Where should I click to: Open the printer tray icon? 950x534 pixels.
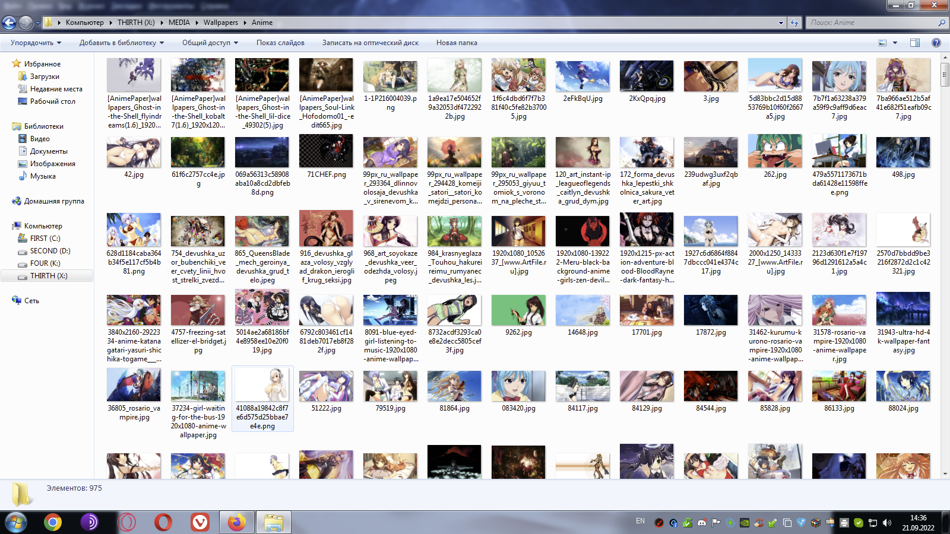[x=844, y=523]
